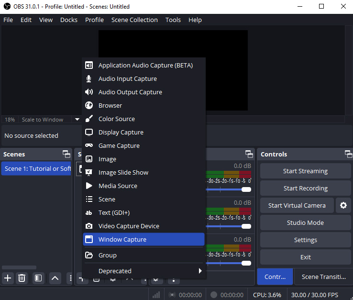Move scene up with chevron-up icon
This screenshot has height=300, width=353.
[x=55, y=278]
